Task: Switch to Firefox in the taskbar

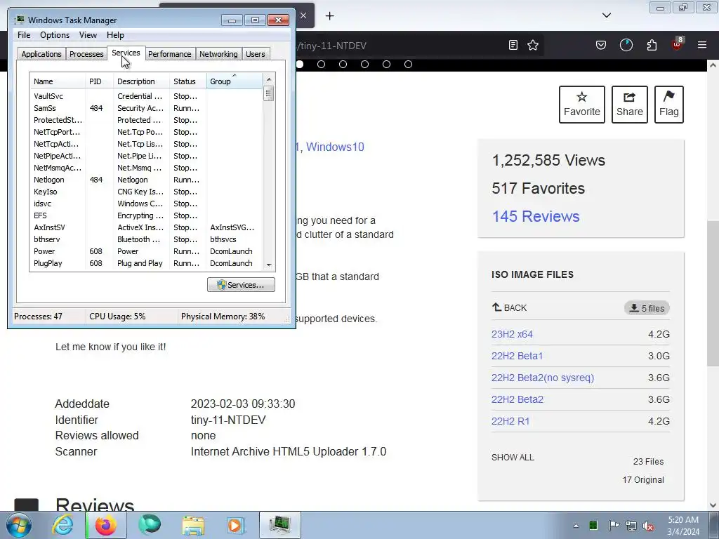Action: coord(106,525)
